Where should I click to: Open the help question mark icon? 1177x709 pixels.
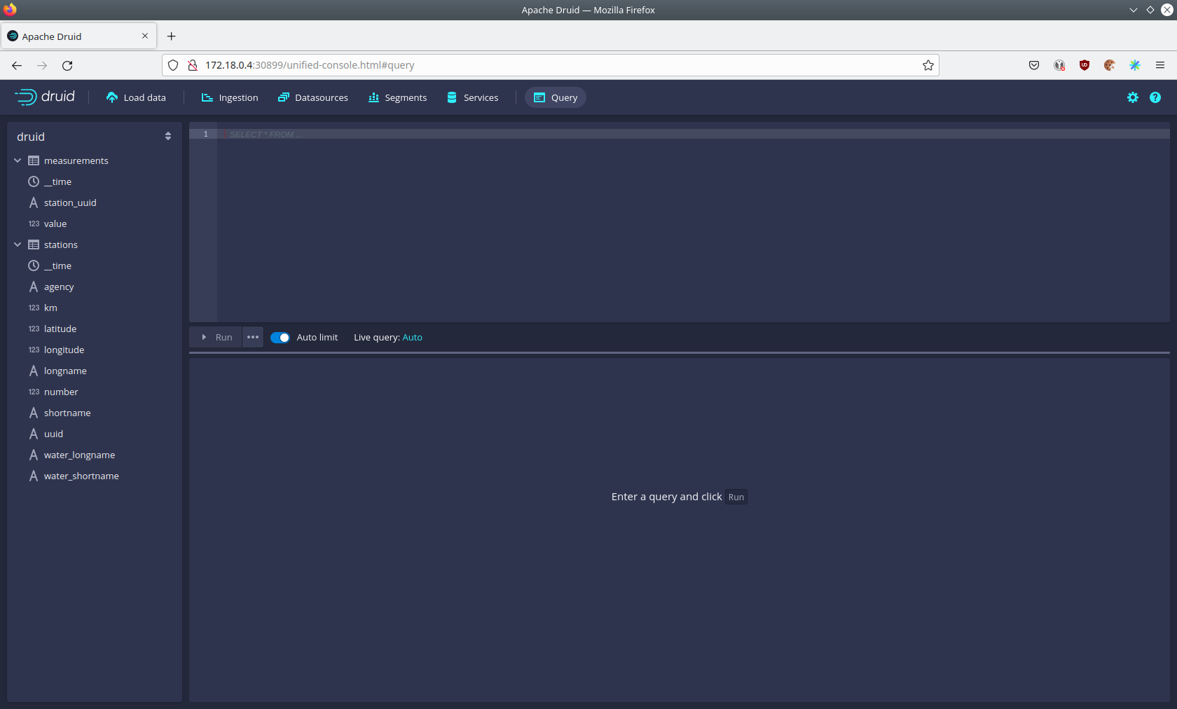coord(1155,97)
